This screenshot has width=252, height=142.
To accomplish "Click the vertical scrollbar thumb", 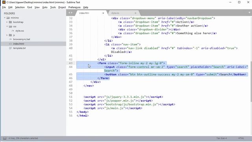I will coord(251,82).
